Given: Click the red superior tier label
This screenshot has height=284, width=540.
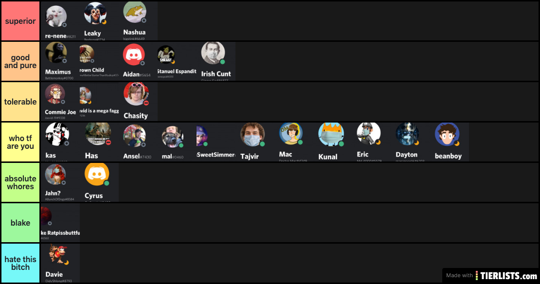Looking at the screenshot, I should point(20,21).
